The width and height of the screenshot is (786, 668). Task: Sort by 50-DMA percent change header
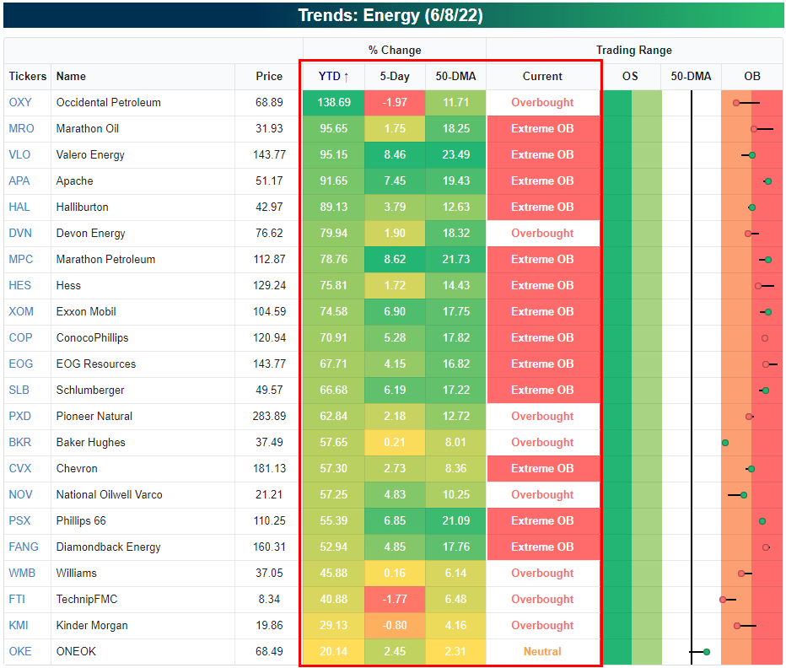click(455, 76)
